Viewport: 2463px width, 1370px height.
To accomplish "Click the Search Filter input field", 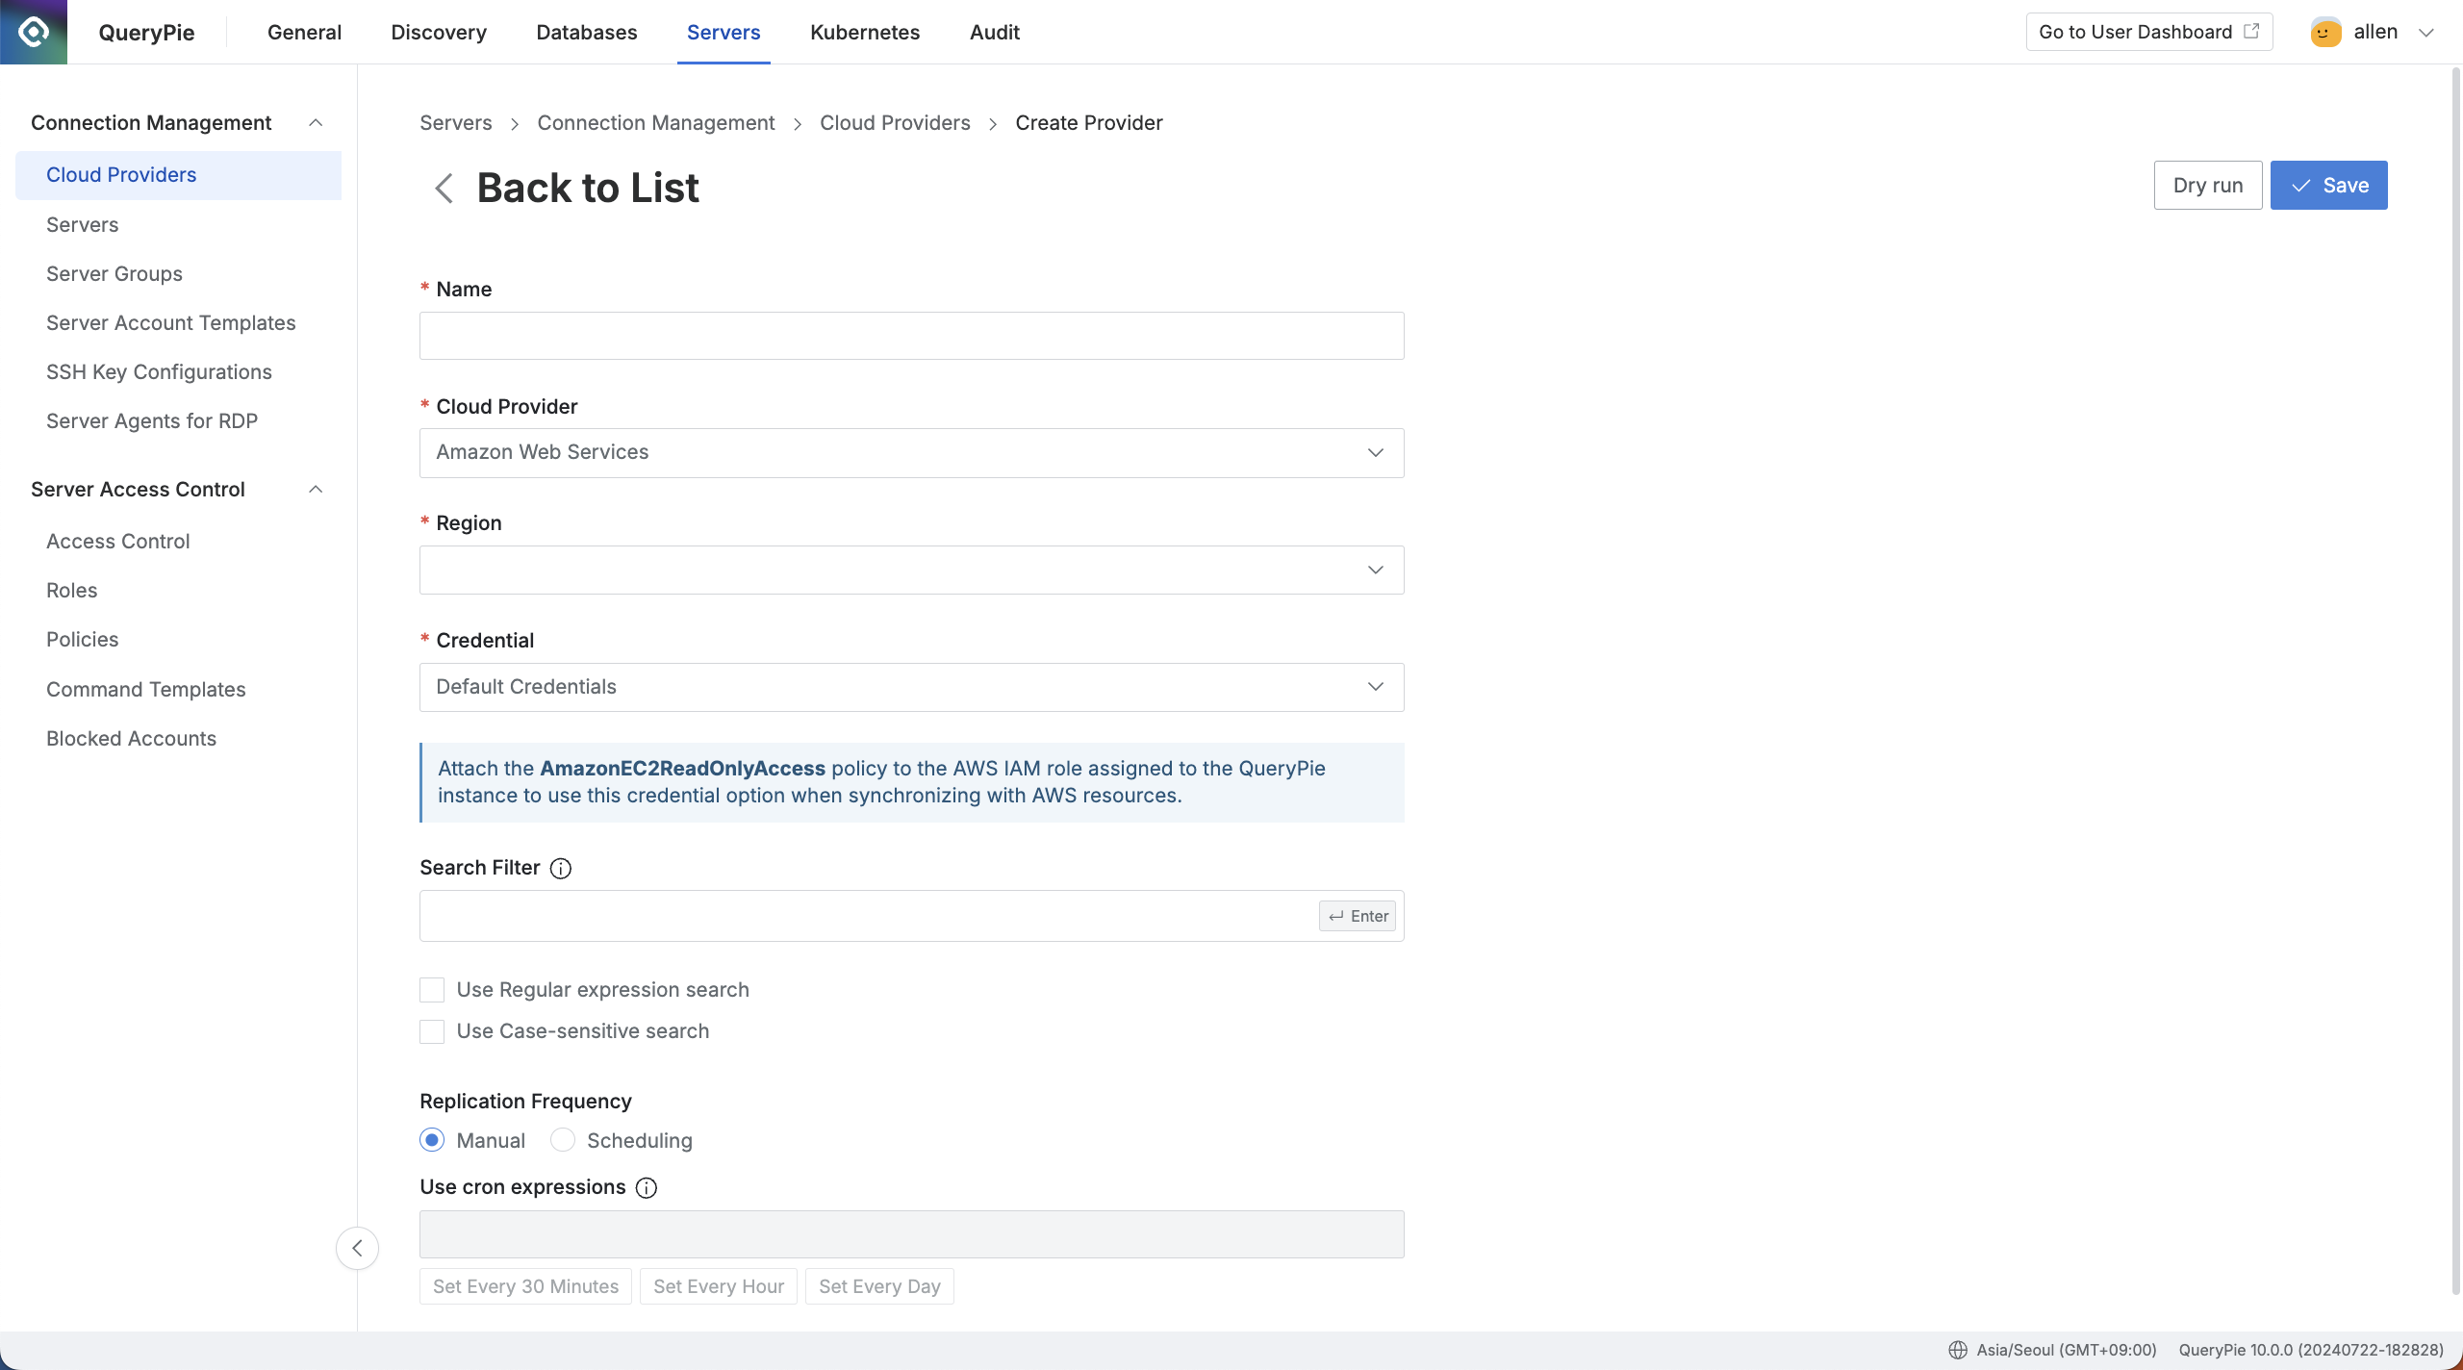I will point(911,916).
